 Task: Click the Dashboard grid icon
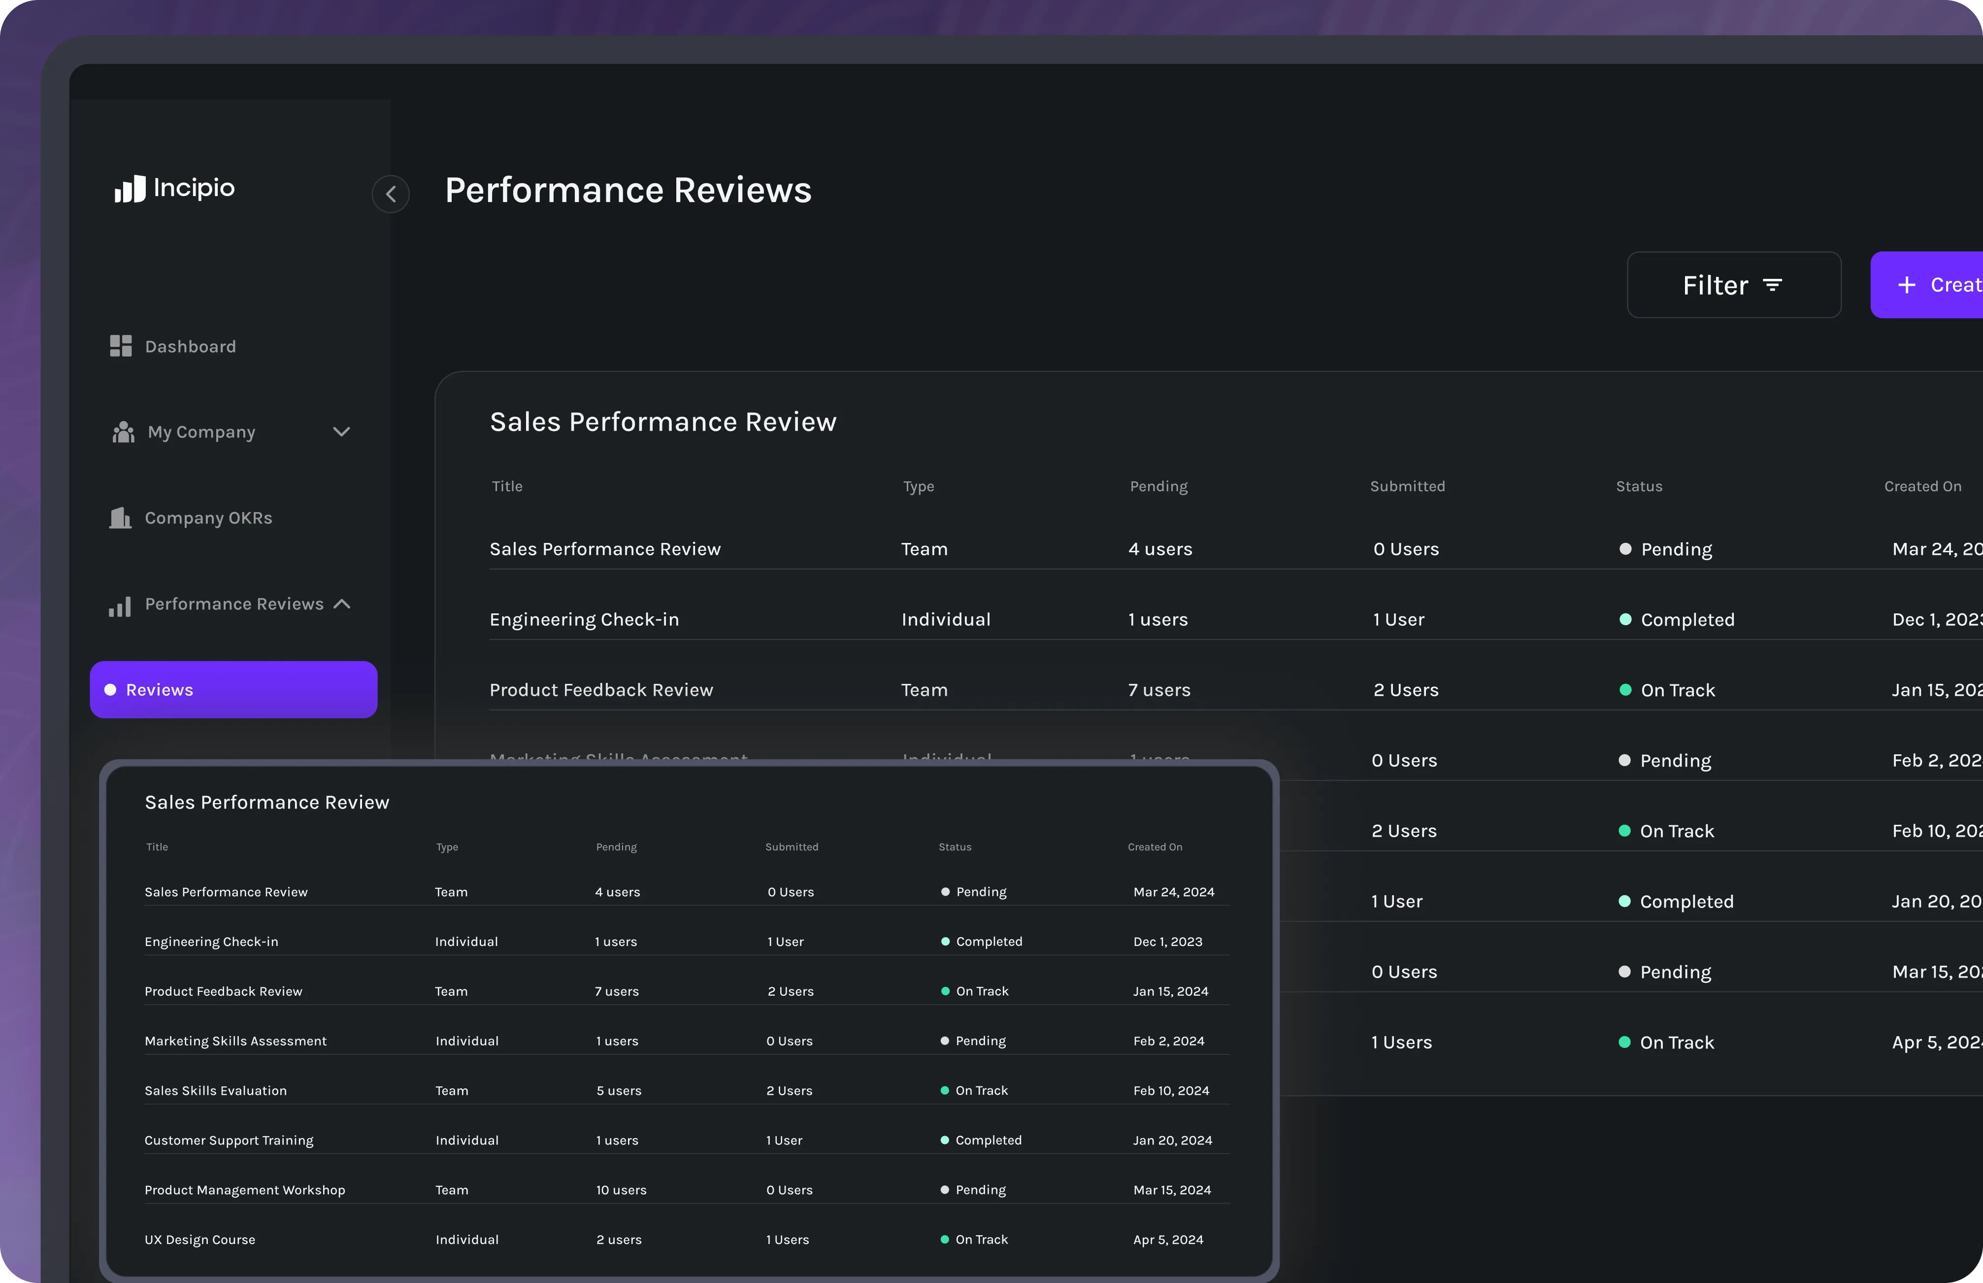121,346
